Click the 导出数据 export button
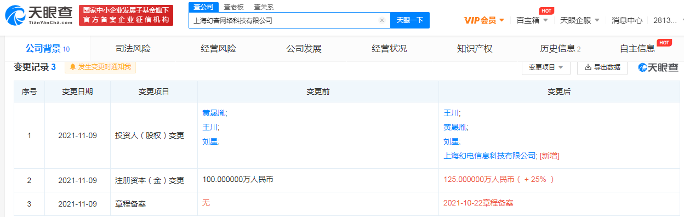Screen dimensions: 684x217 click(x=602, y=67)
